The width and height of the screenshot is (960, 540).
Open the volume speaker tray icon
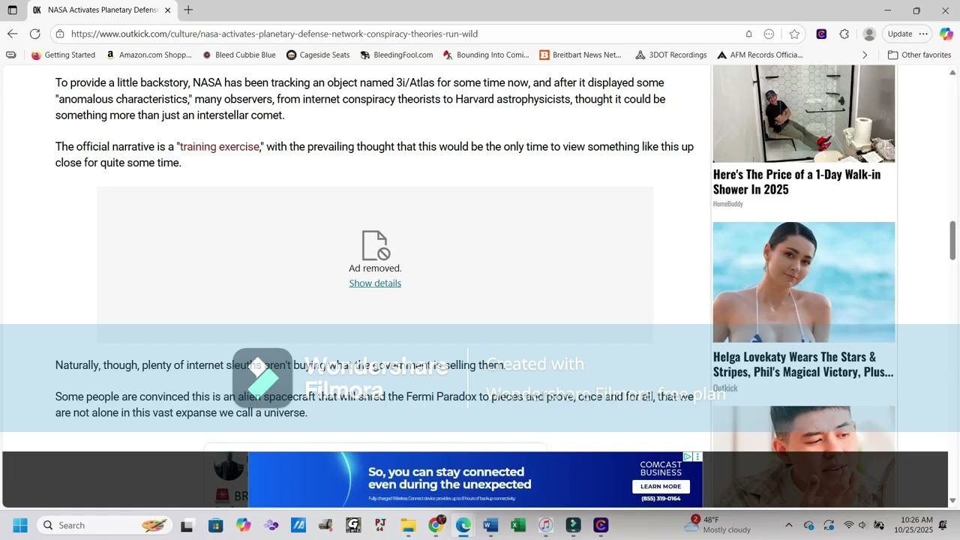pyautogui.click(x=862, y=525)
